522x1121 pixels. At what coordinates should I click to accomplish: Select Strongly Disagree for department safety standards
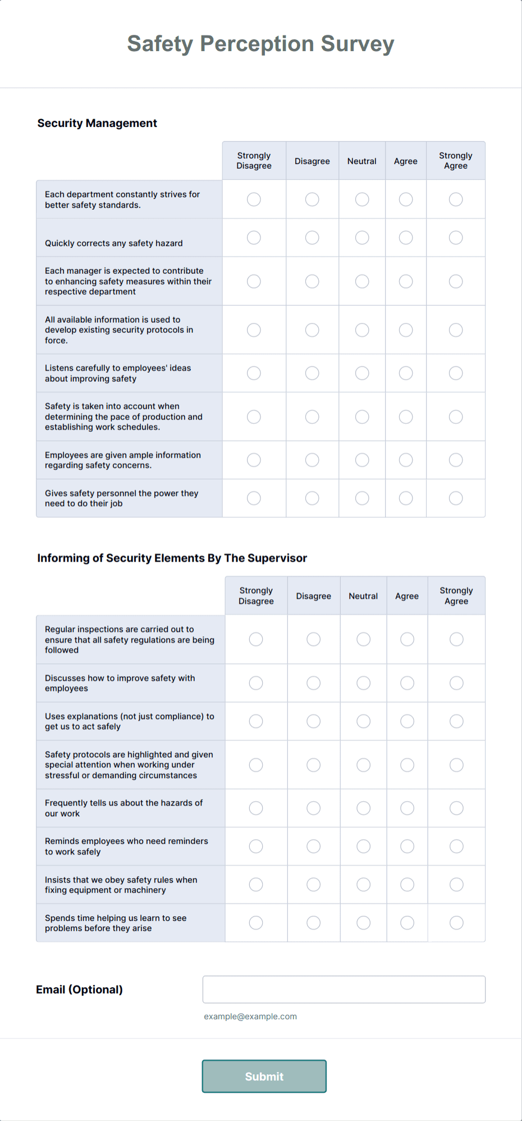click(254, 199)
